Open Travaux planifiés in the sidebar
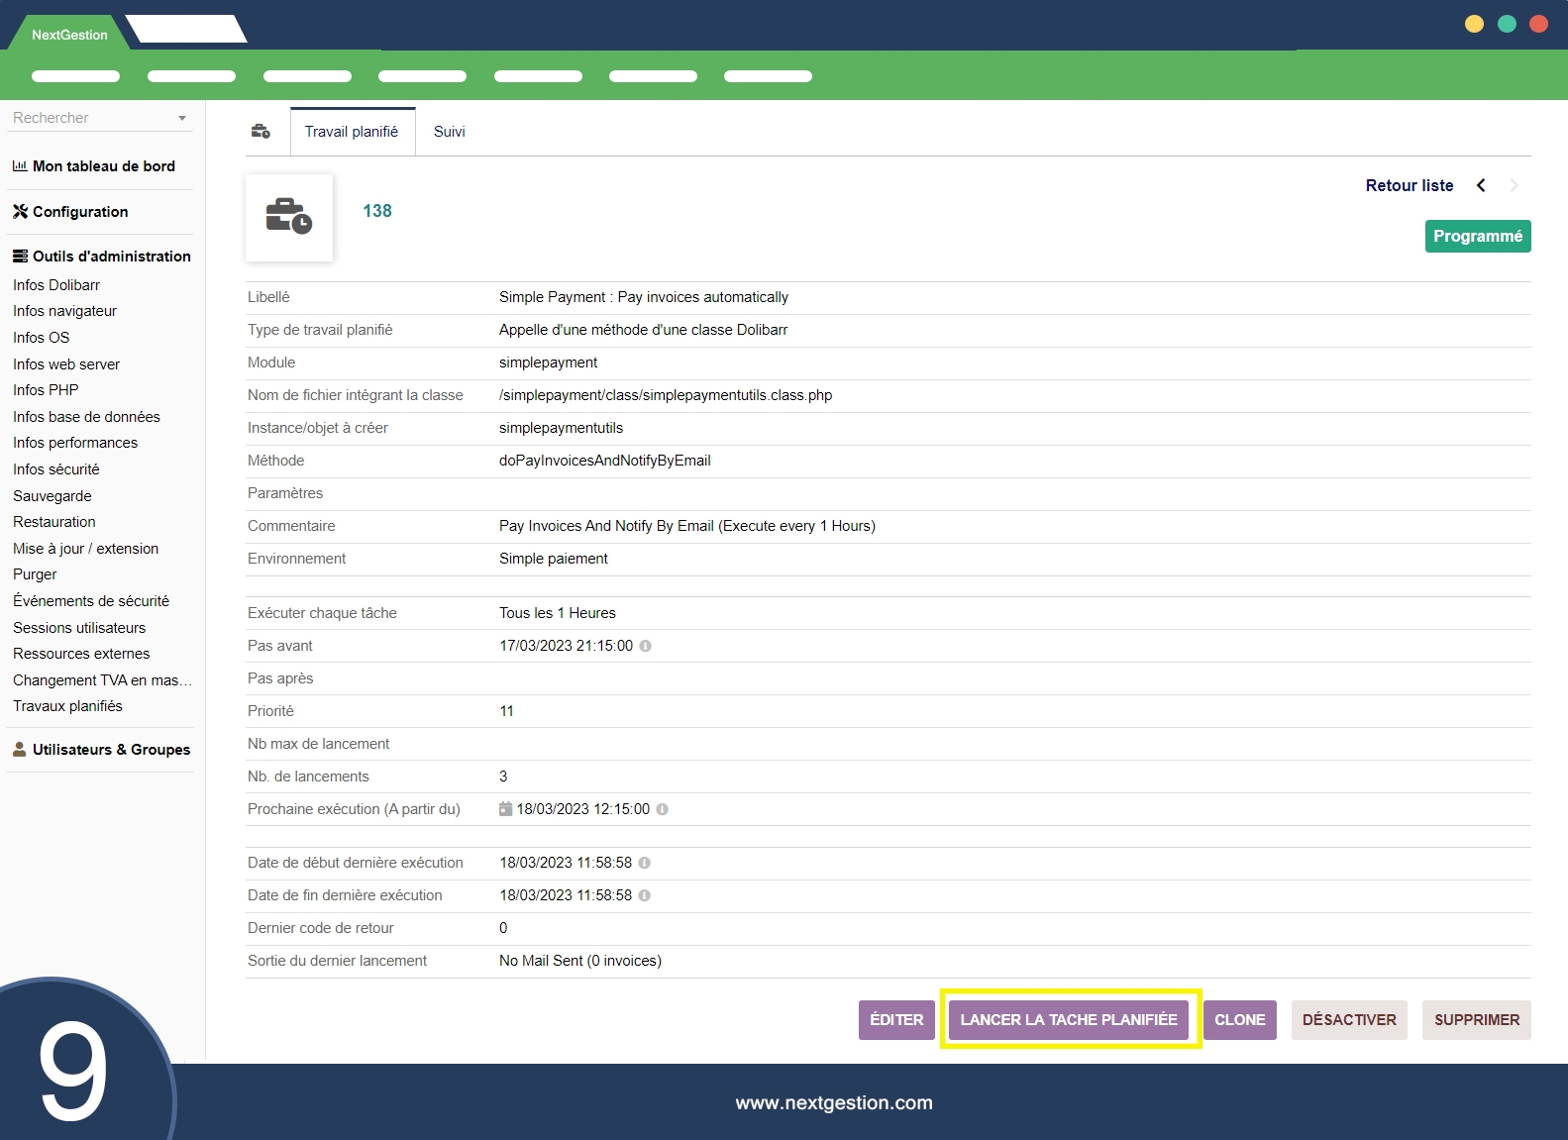The height and width of the screenshot is (1140, 1568). (x=67, y=706)
